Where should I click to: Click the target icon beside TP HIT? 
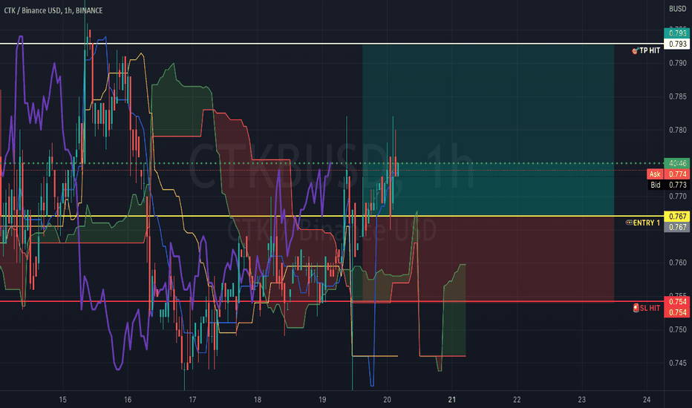tap(635, 50)
